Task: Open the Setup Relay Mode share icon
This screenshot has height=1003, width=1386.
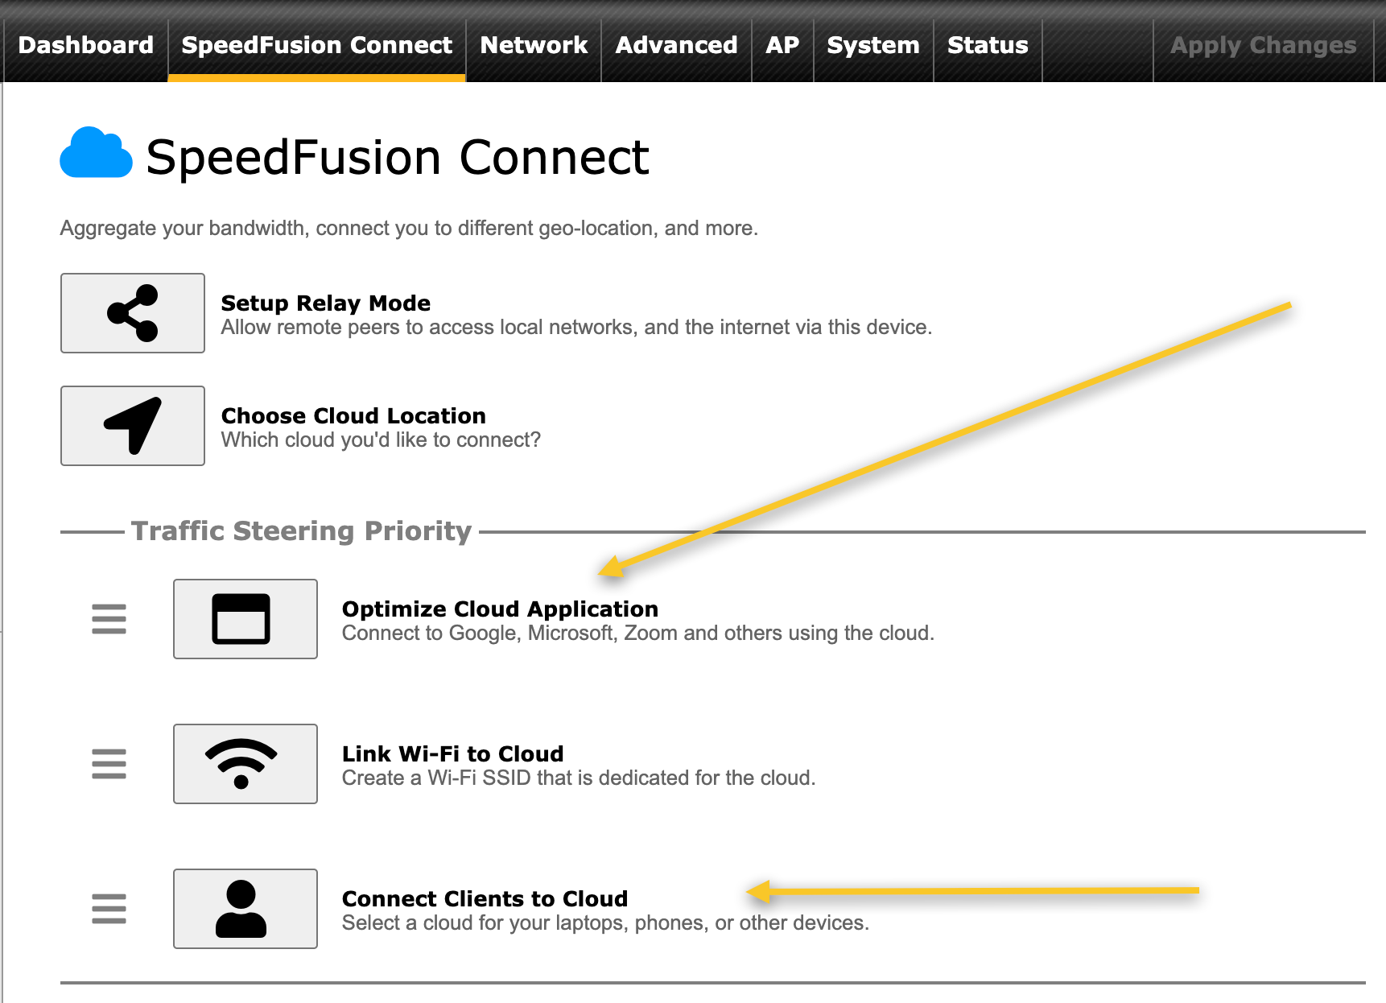Action: coord(133,313)
